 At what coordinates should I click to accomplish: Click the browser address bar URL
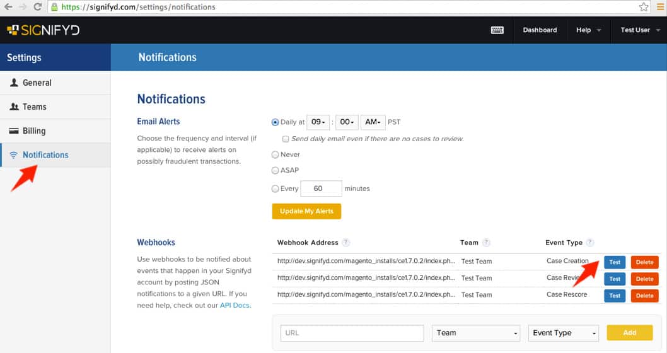(138, 7)
